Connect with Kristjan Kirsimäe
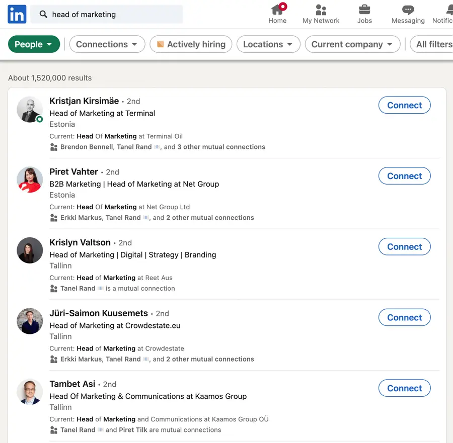453x443 pixels. click(x=404, y=105)
